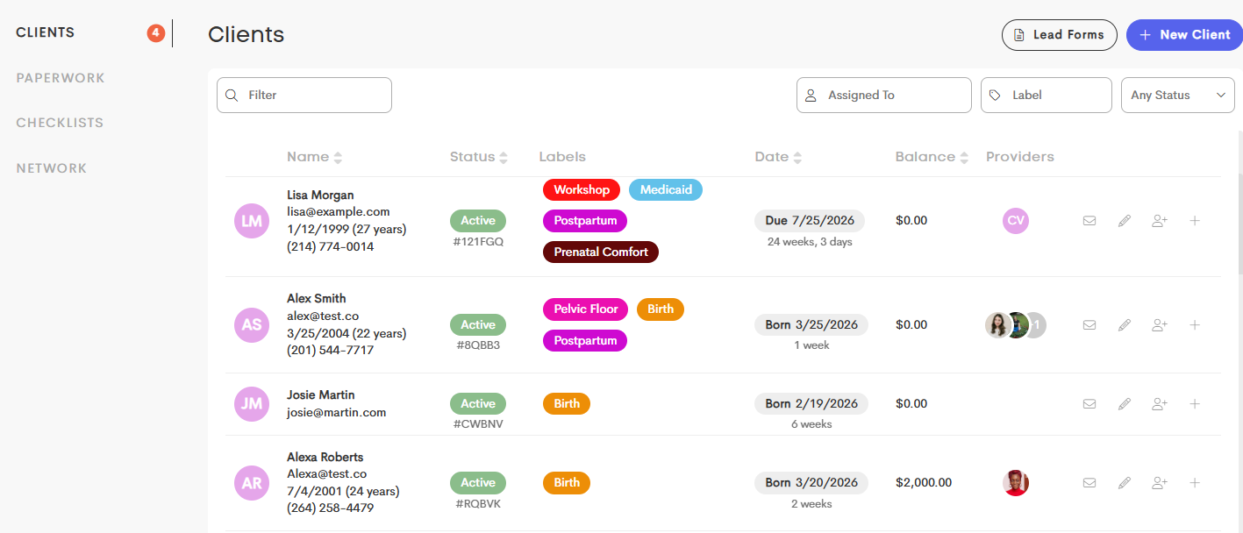The width and height of the screenshot is (1243, 533).
Task: Edit Lisa Morgan using pencil icon
Action: pos(1125,221)
